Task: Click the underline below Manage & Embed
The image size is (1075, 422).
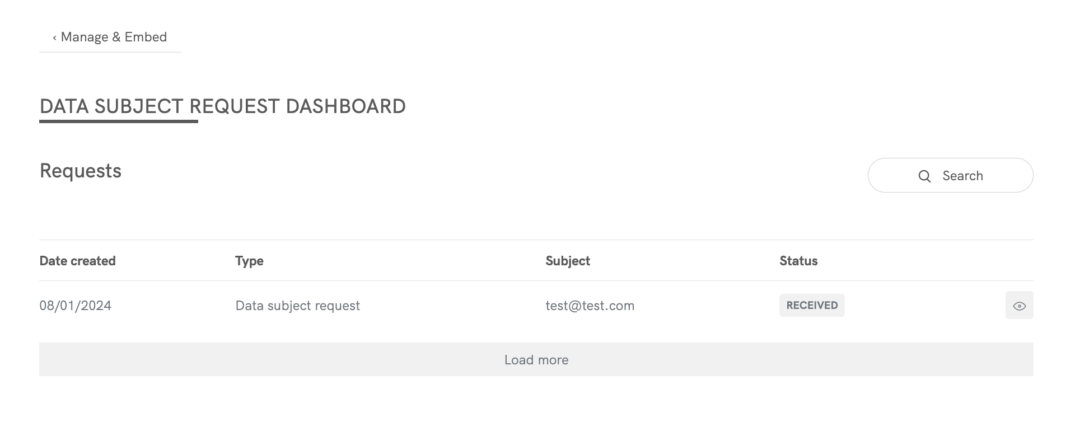Action: pyautogui.click(x=110, y=52)
